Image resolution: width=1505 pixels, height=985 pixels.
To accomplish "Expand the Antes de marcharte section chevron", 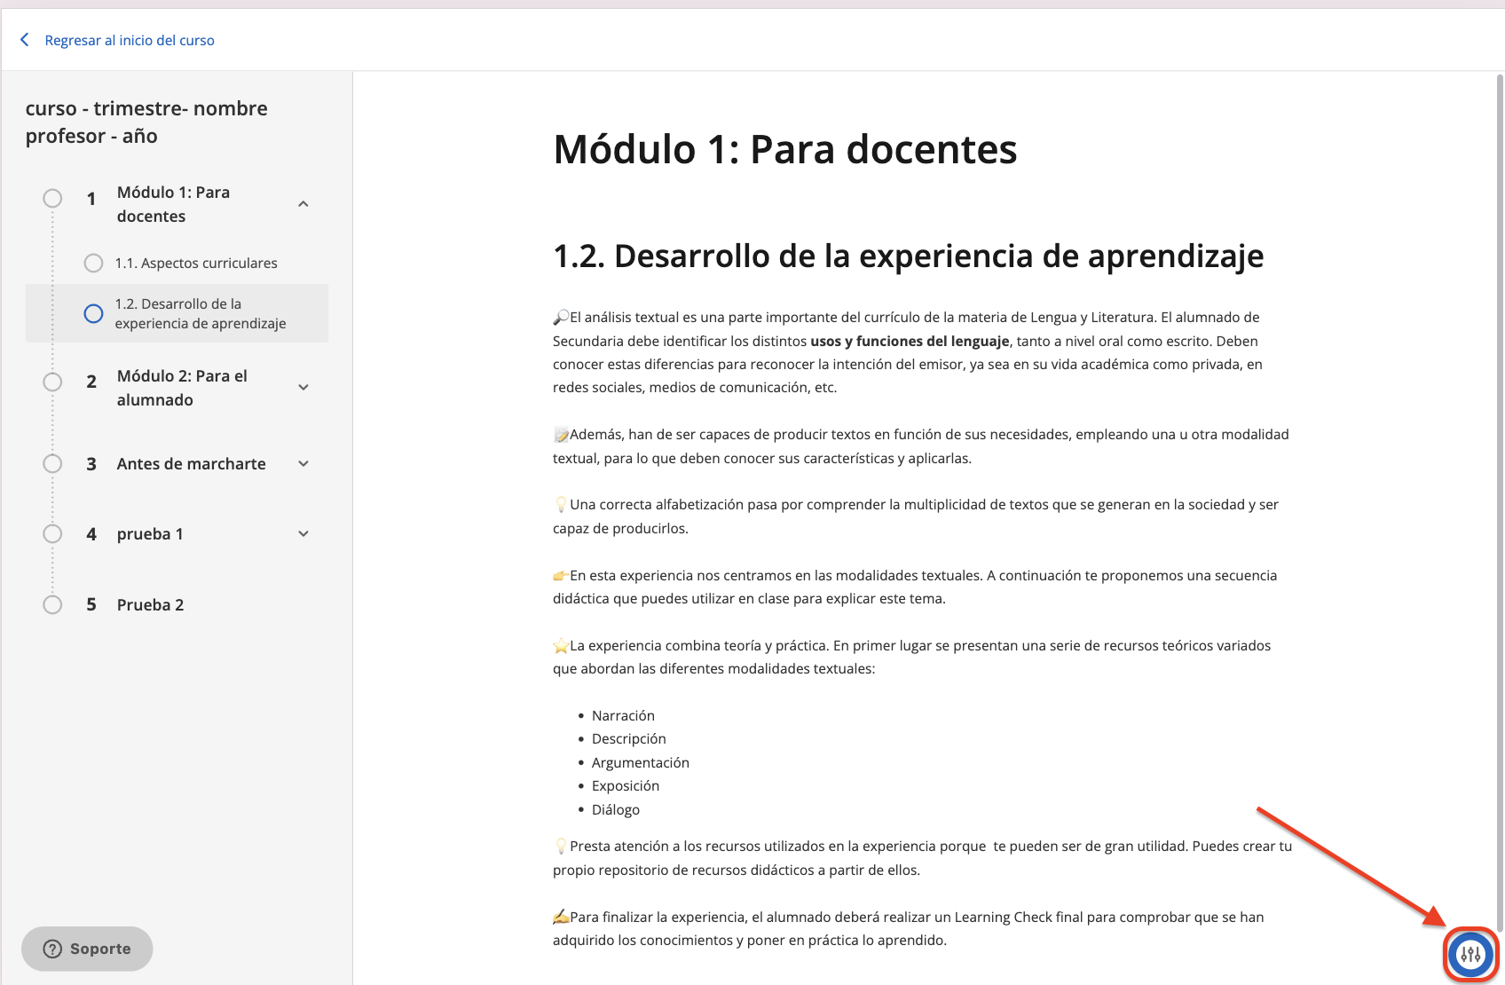I will pyautogui.click(x=303, y=463).
